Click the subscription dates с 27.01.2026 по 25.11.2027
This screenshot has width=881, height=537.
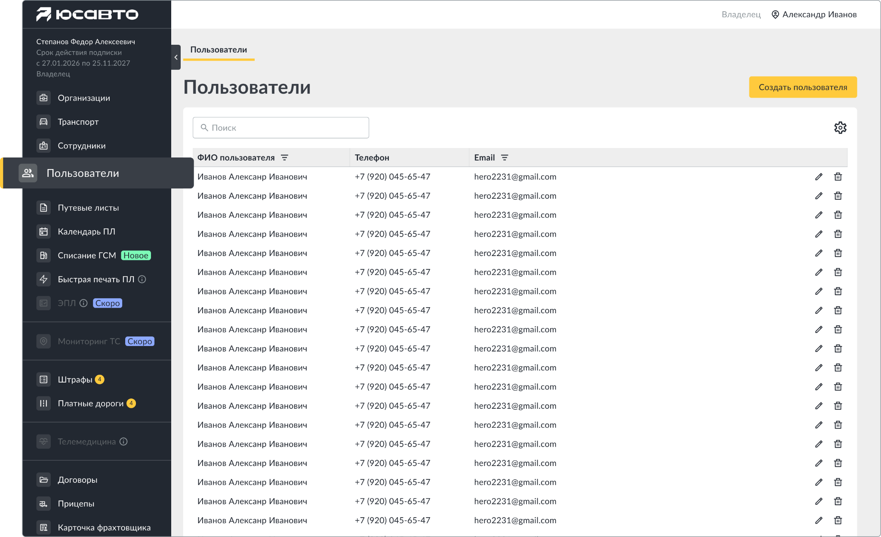83,63
